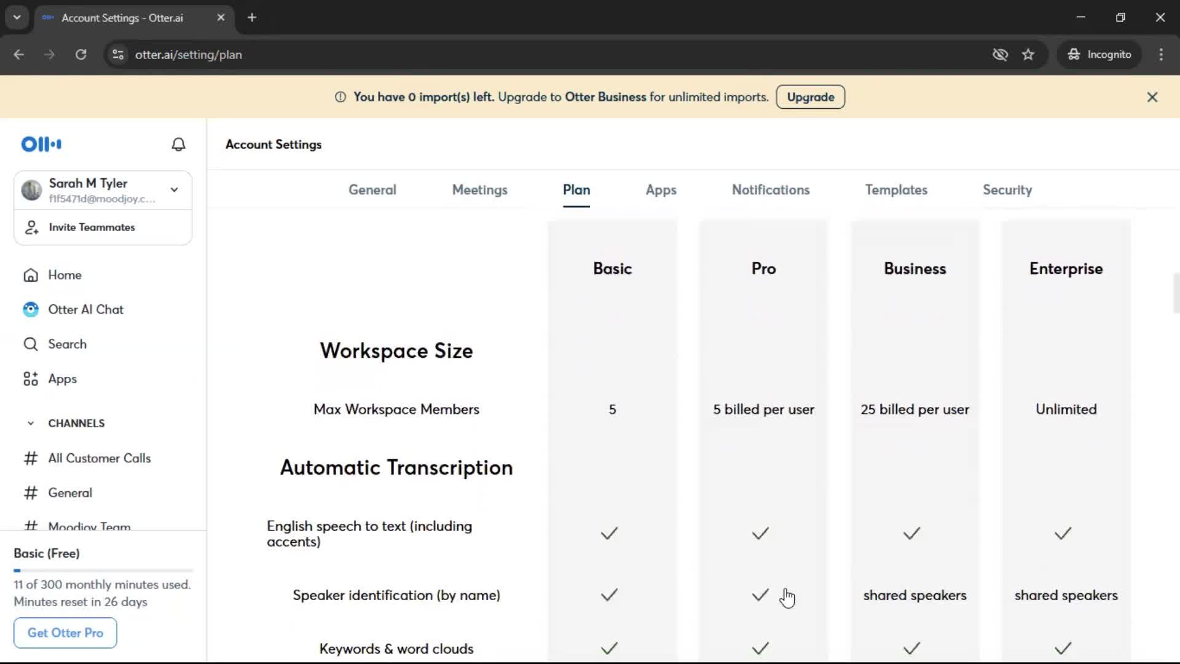Screen dimensions: 1180x664
Task: Open Chrome menu three dots
Action: 1161,55
